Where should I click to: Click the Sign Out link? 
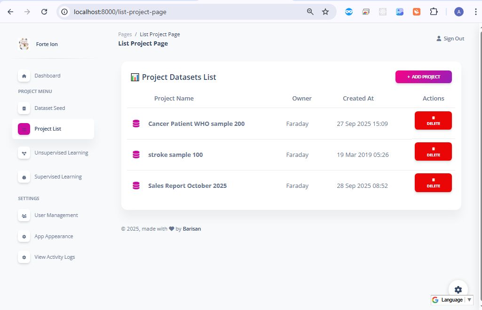pos(450,39)
